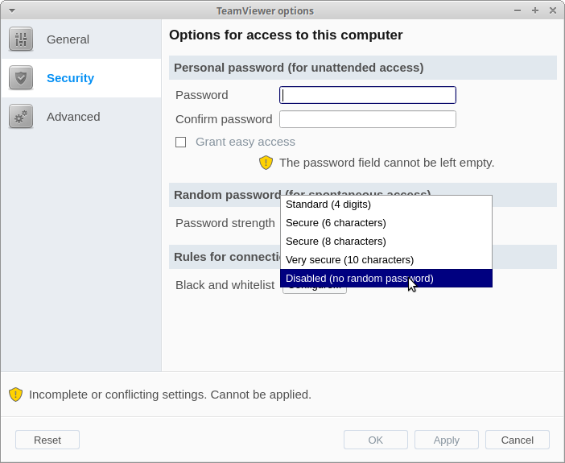Focus the Password input field
Image resolution: width=565 pixels, height=463 pixels.
368,95
